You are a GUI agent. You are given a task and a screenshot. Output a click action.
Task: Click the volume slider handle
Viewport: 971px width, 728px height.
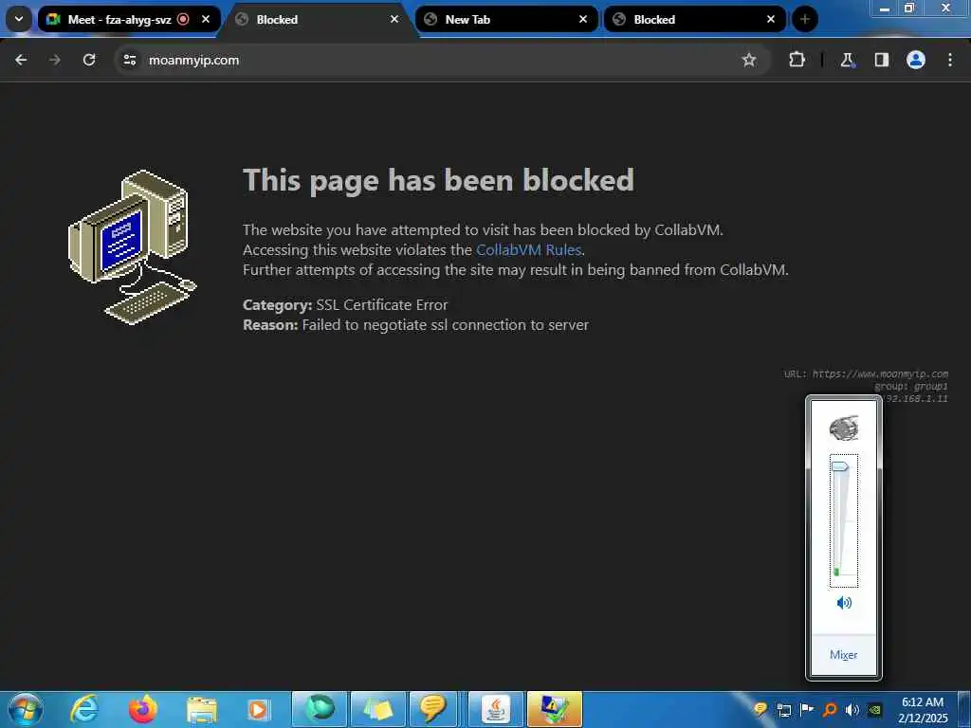840,465
